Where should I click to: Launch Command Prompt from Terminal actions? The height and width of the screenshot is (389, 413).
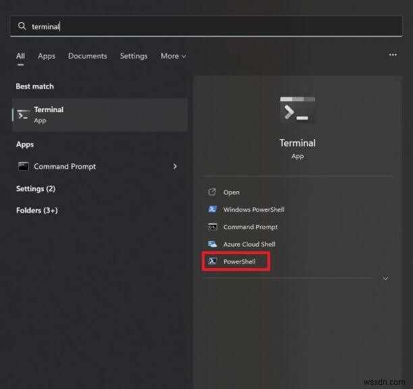pyautogui.click(x=250, y=227)
